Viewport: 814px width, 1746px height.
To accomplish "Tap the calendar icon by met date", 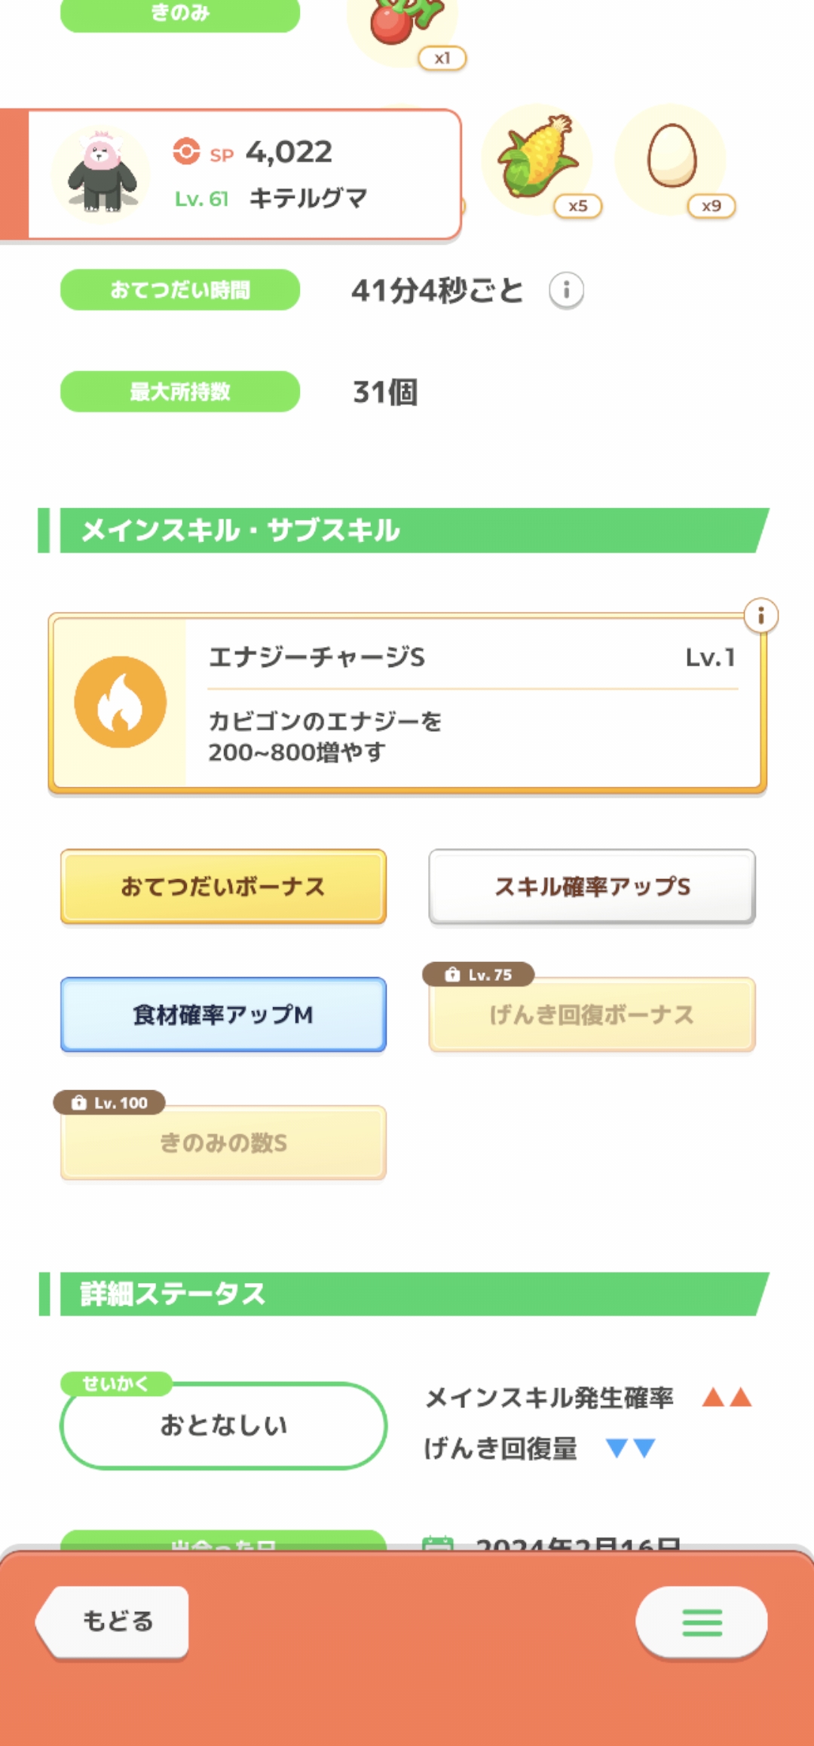I will click(438, 1542).
